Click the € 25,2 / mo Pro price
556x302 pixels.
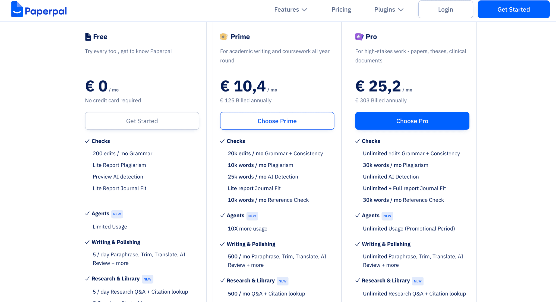point(384,86)
